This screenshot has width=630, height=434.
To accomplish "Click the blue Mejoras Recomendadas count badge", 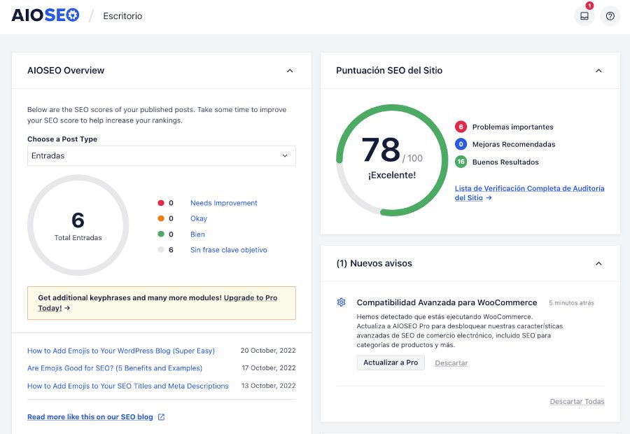I will [x=461, y=144].
